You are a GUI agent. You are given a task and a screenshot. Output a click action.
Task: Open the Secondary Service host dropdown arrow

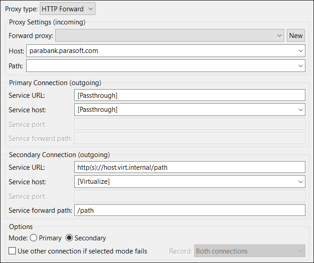[x=300, y=182]
